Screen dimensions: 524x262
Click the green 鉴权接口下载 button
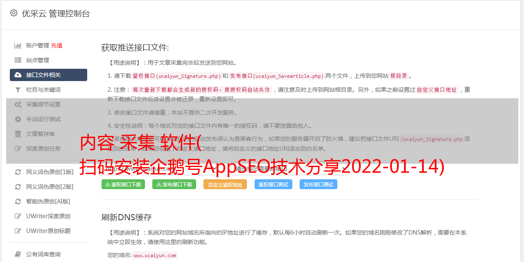[123, 184]
